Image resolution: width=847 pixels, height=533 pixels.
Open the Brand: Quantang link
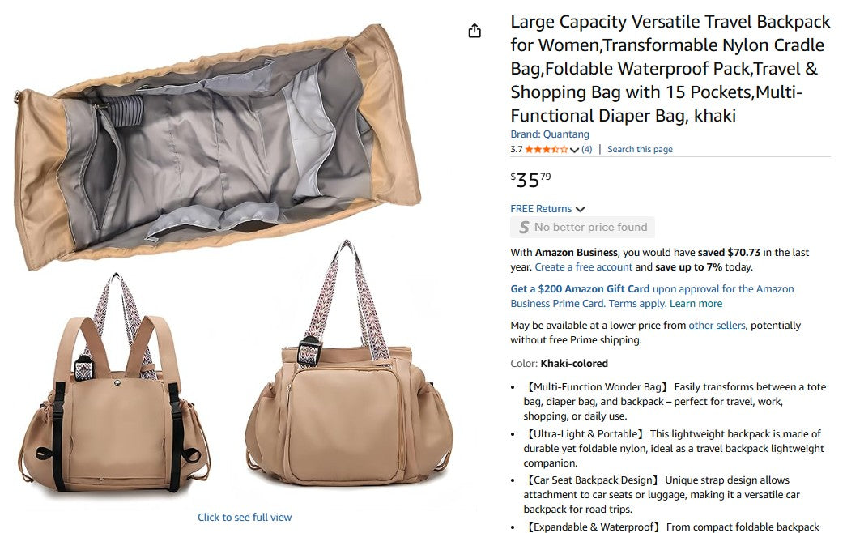[x=549, y=134]
